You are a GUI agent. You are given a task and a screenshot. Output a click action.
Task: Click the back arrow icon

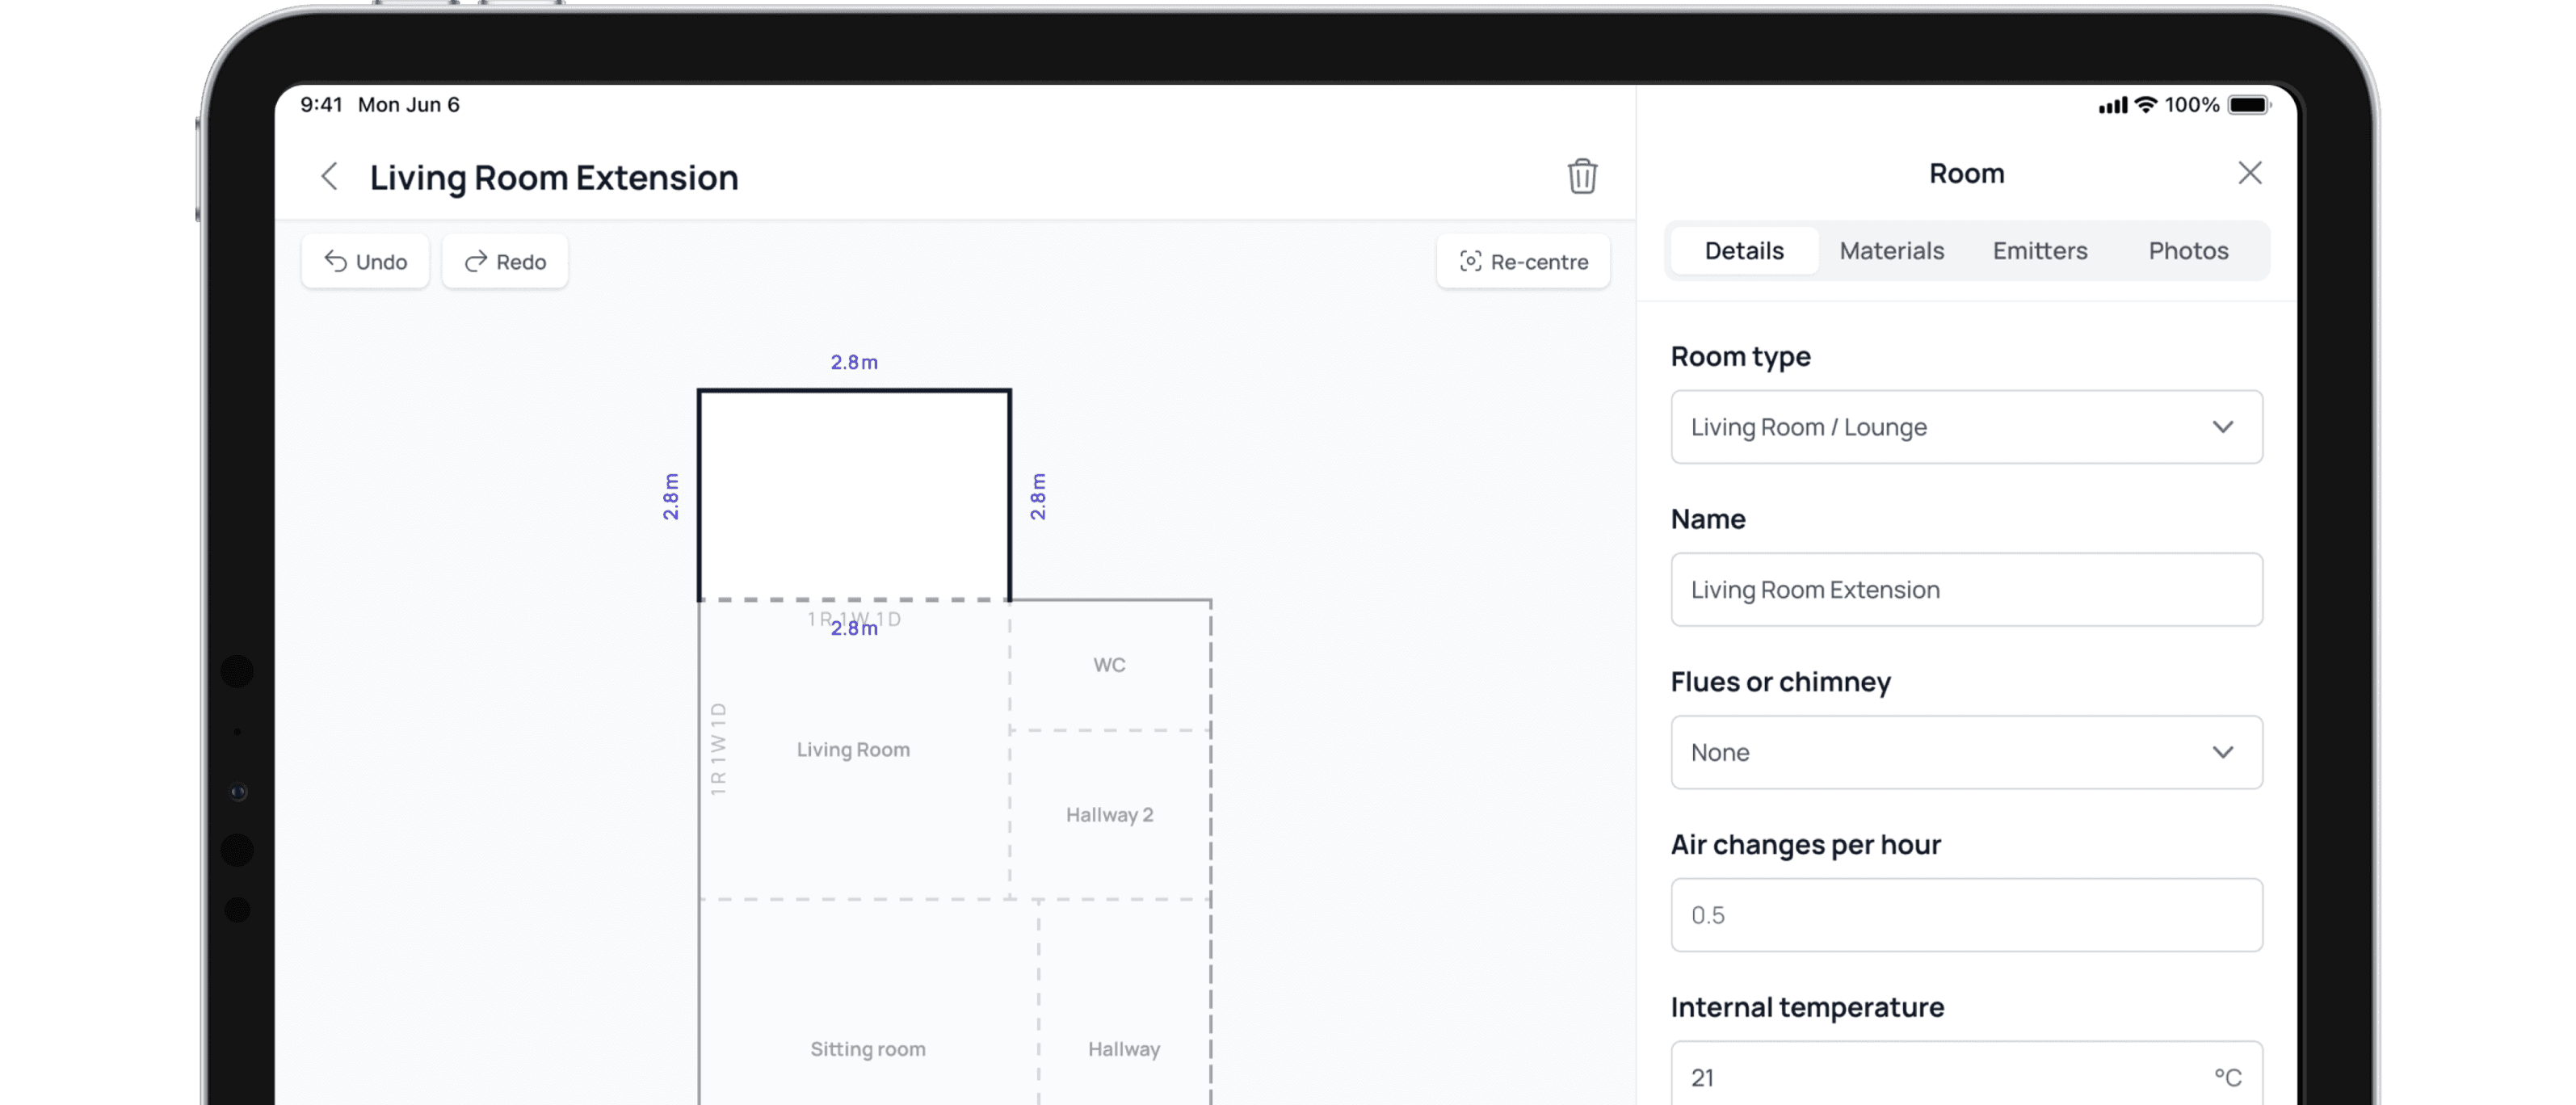coord(329,177)
